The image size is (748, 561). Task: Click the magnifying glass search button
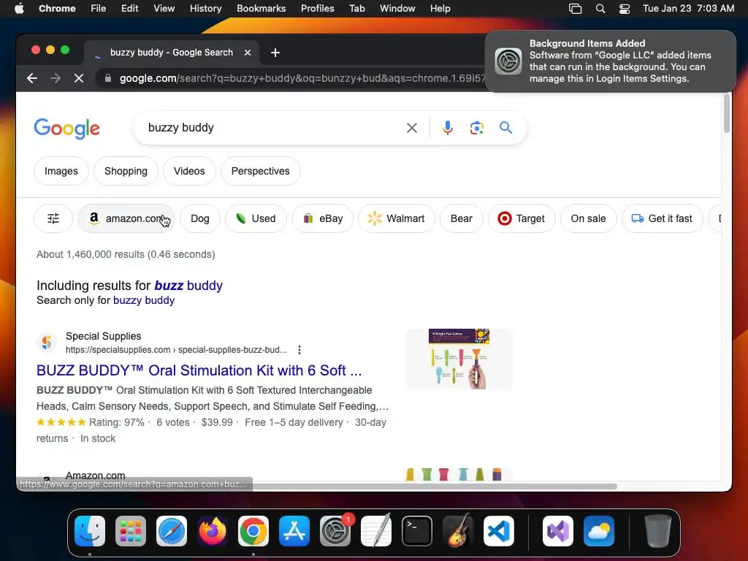(505, 127)
